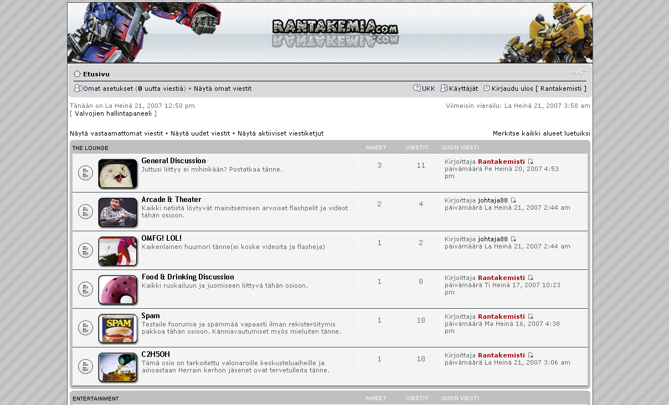Click the forum status icon for Spam

pos(85,328)
